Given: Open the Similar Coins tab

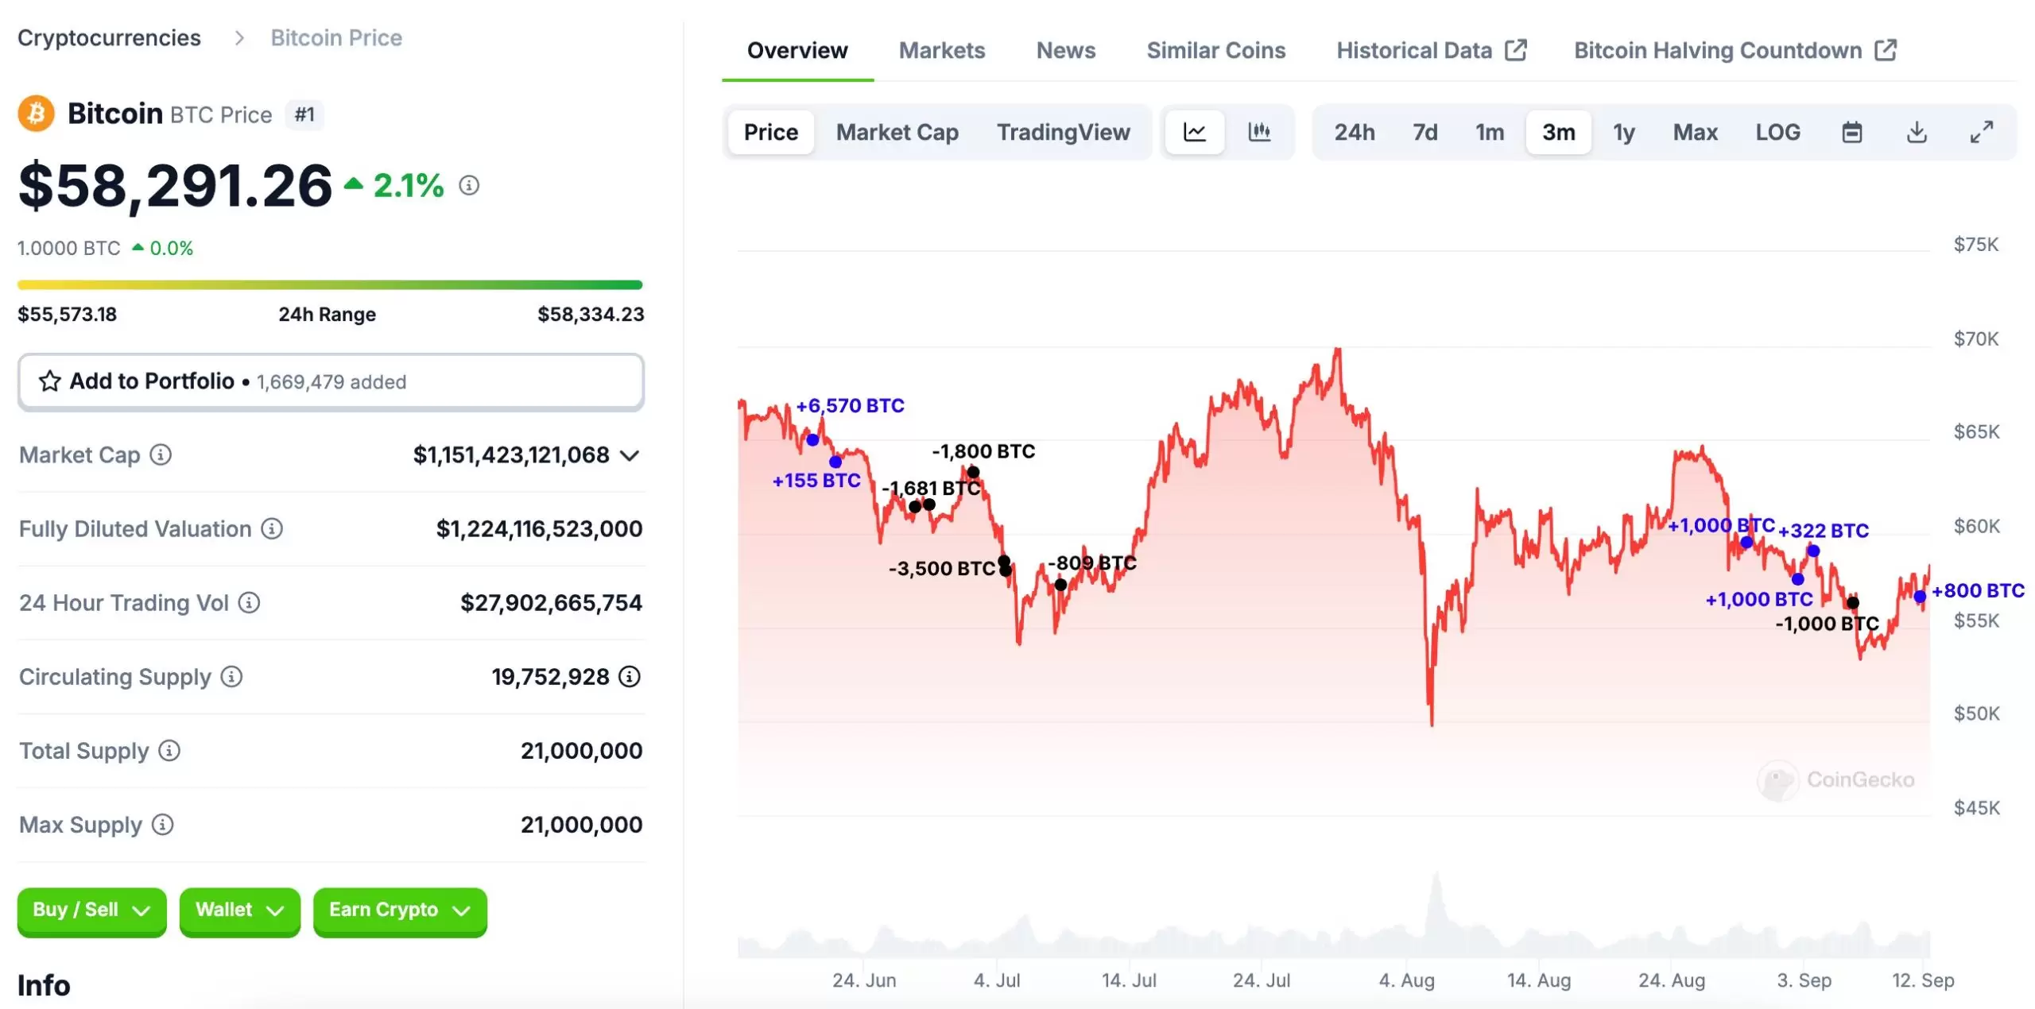Looking at the screenshot, I should pos(1215,50).
